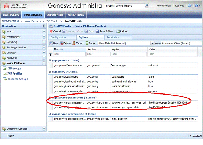Open the help question mark icon
Viewport: 203px width, 145px height.
pos(196,5)
